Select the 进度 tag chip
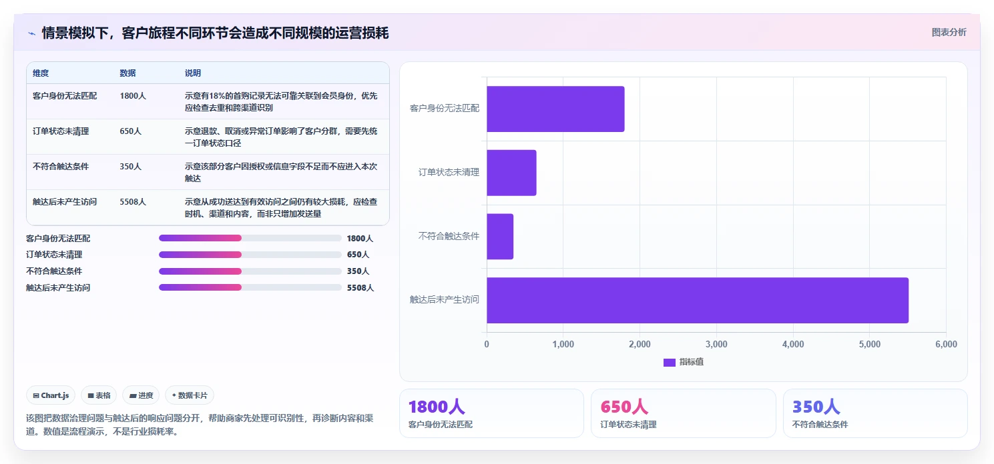Viewport: 994px width, 464px height. tap(141, 395)
